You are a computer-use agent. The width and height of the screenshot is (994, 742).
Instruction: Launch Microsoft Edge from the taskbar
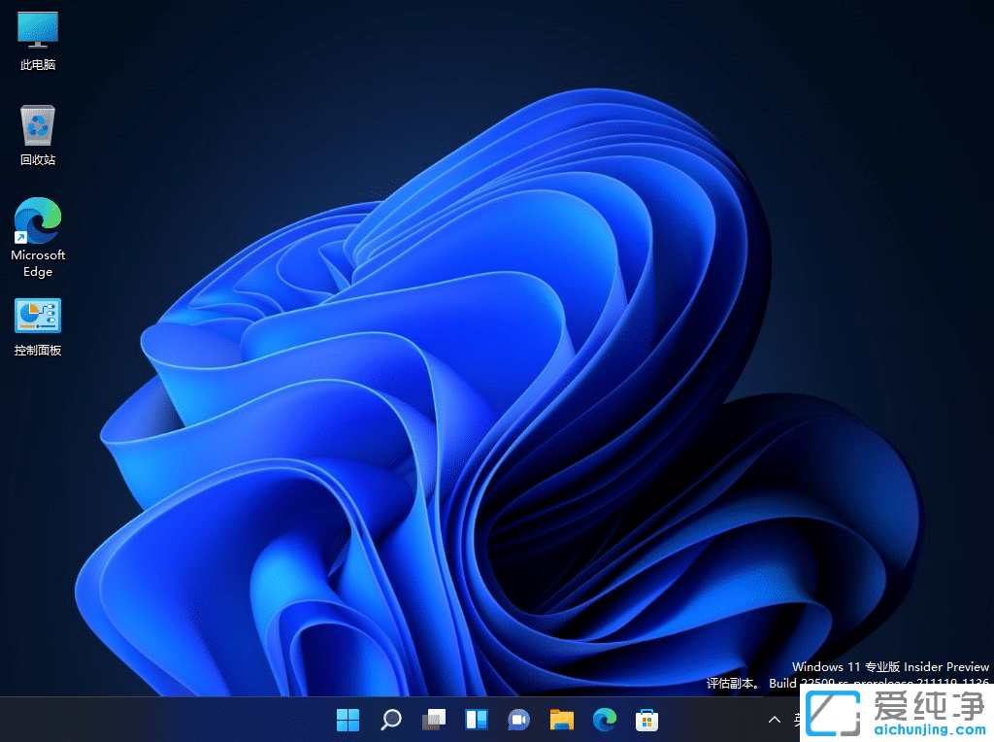[x=604, y=720]
